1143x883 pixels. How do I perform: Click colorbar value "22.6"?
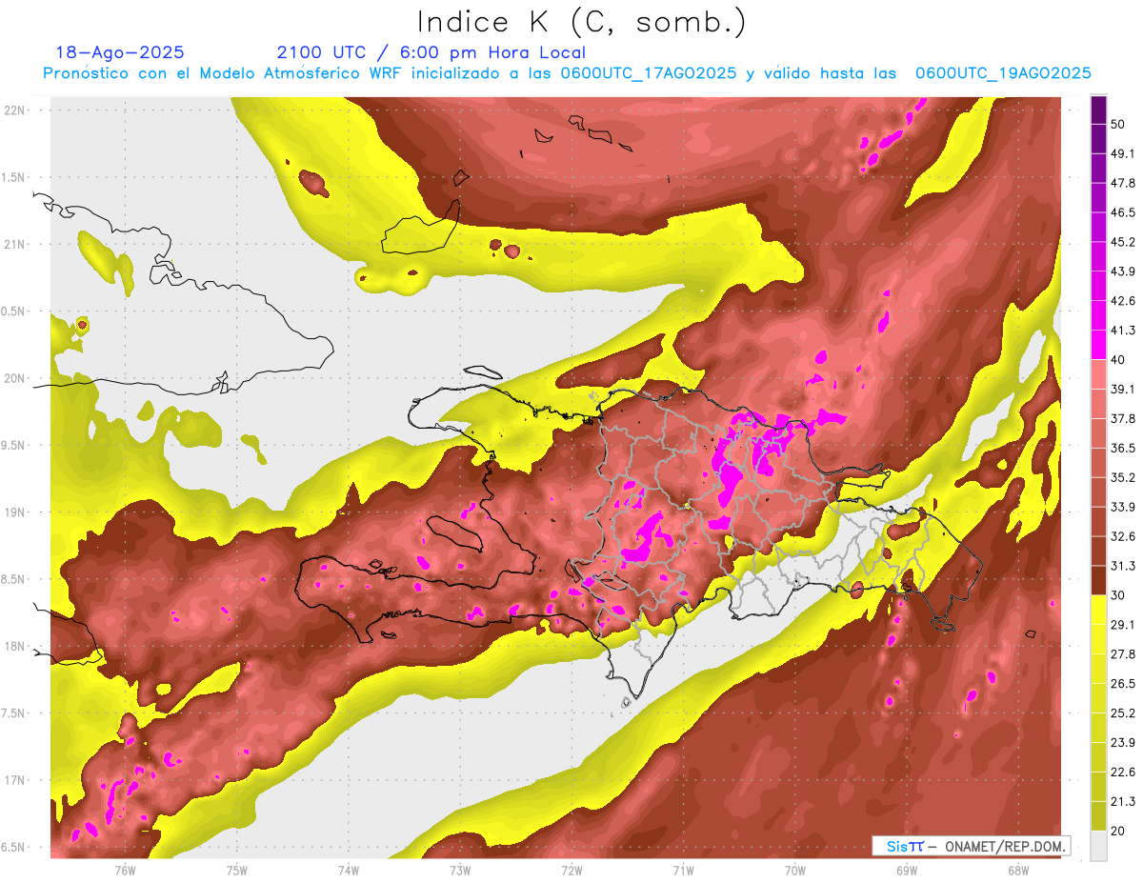(1123, 772)
